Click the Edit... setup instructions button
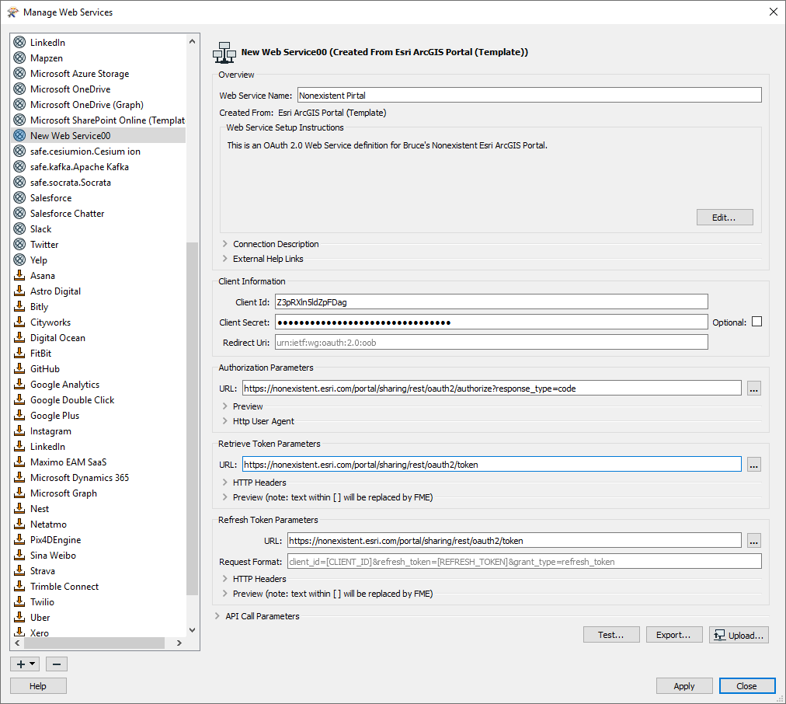786x704 pixels. (x=725, y=217)
